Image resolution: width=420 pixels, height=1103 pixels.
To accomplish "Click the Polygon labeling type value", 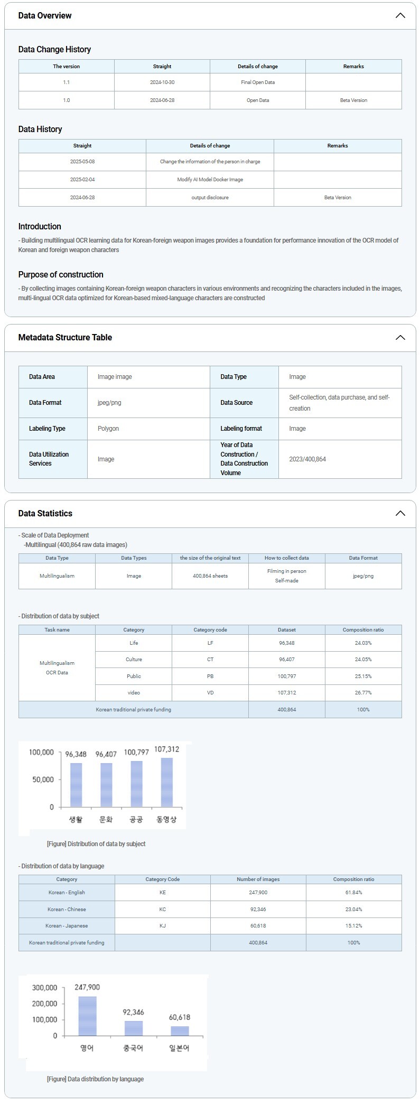I will 108,429.
